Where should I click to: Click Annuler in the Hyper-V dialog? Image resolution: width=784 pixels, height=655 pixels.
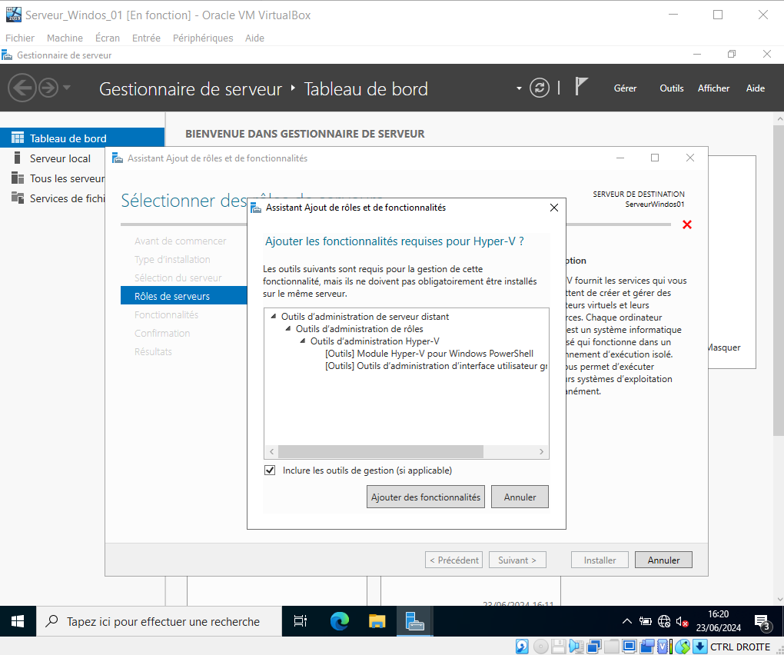coord(520,497)
